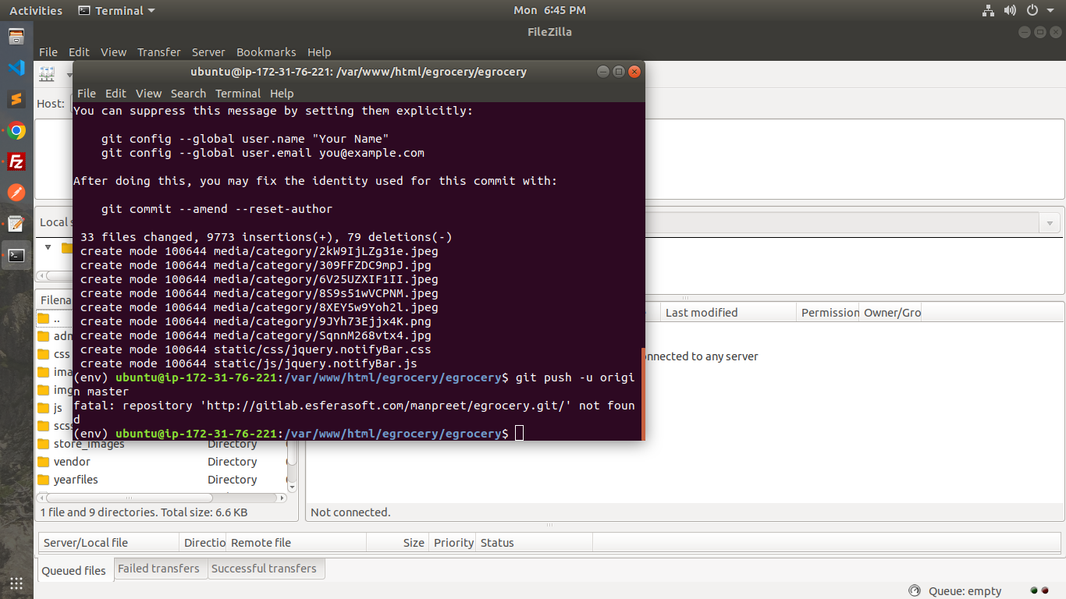Click the FileZilla dock icon
Viewport: 1066px width, 599px height.
pos(16,162)
